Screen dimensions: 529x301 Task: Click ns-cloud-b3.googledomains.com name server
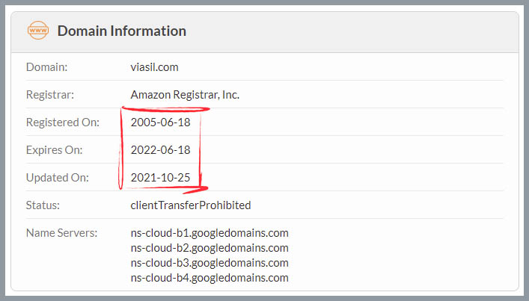click(x=210, y=263)
